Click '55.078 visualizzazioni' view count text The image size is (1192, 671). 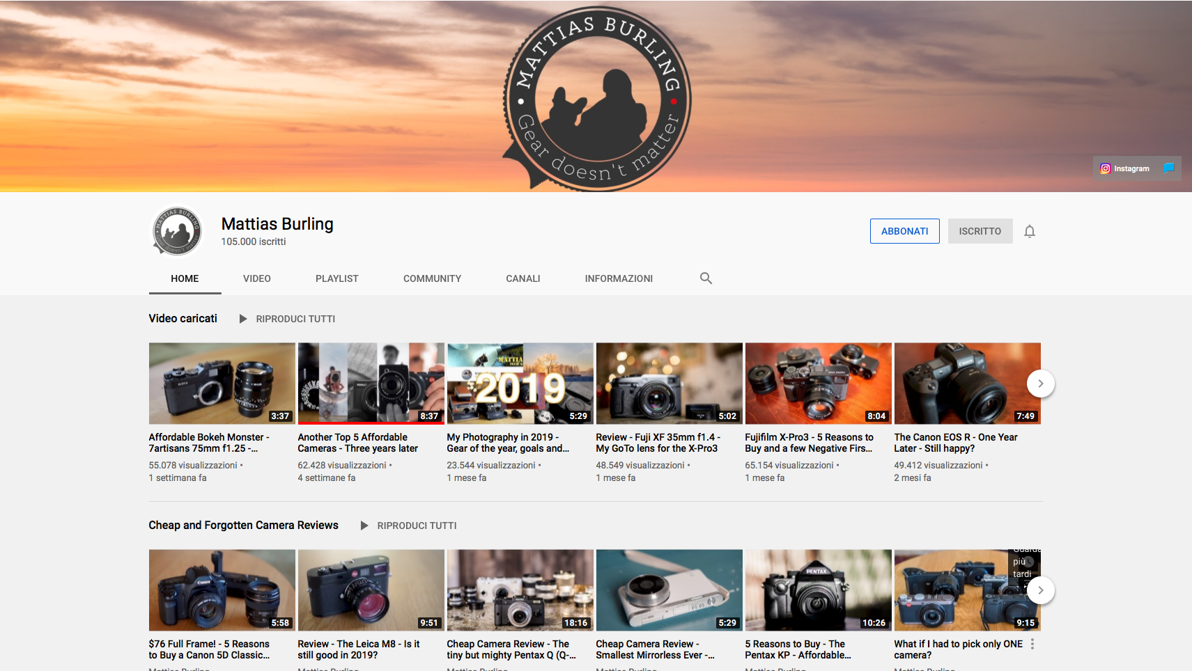pyautogui.click(x=193, y=465)
